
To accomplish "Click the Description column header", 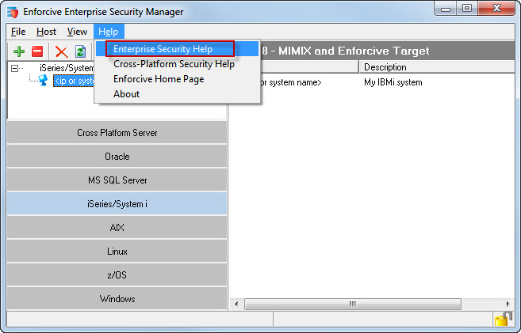I will click(x=437, y=67).
